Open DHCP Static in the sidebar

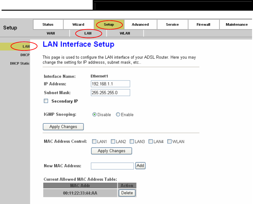point(20,63)
